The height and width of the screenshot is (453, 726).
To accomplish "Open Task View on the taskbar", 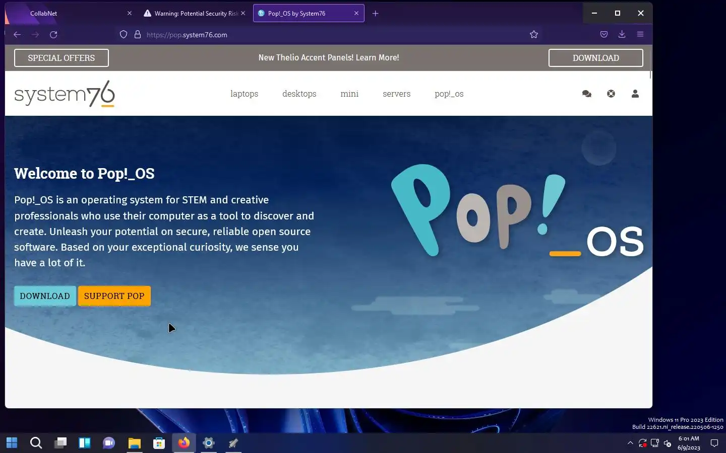I will (60, 443).
